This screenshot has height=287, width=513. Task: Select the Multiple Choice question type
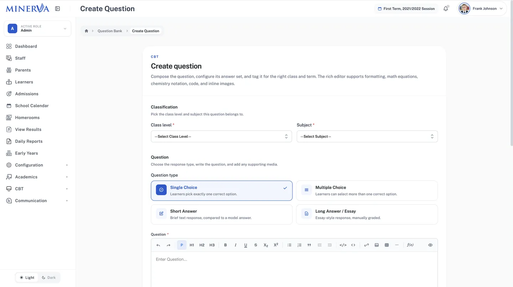pos(367,191)
